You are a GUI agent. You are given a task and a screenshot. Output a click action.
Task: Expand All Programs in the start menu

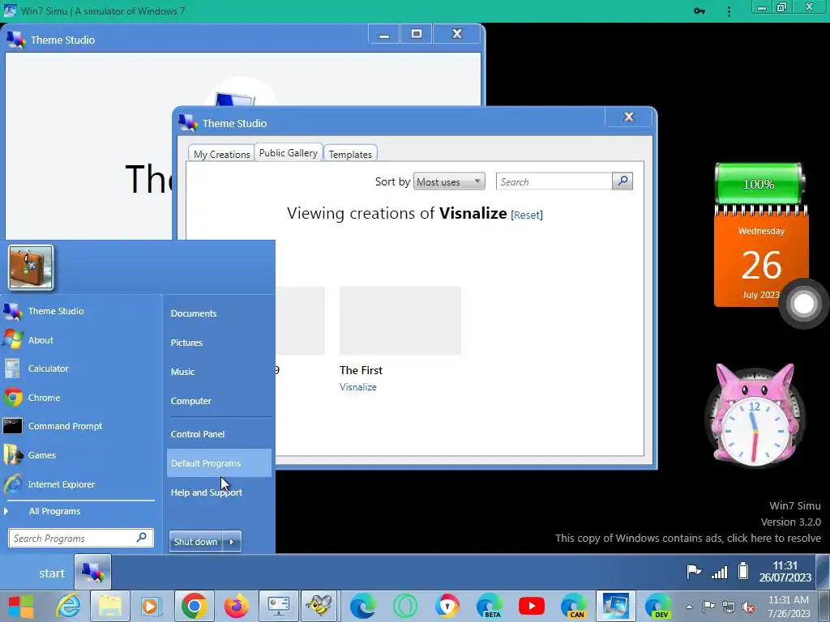point(54,511)
